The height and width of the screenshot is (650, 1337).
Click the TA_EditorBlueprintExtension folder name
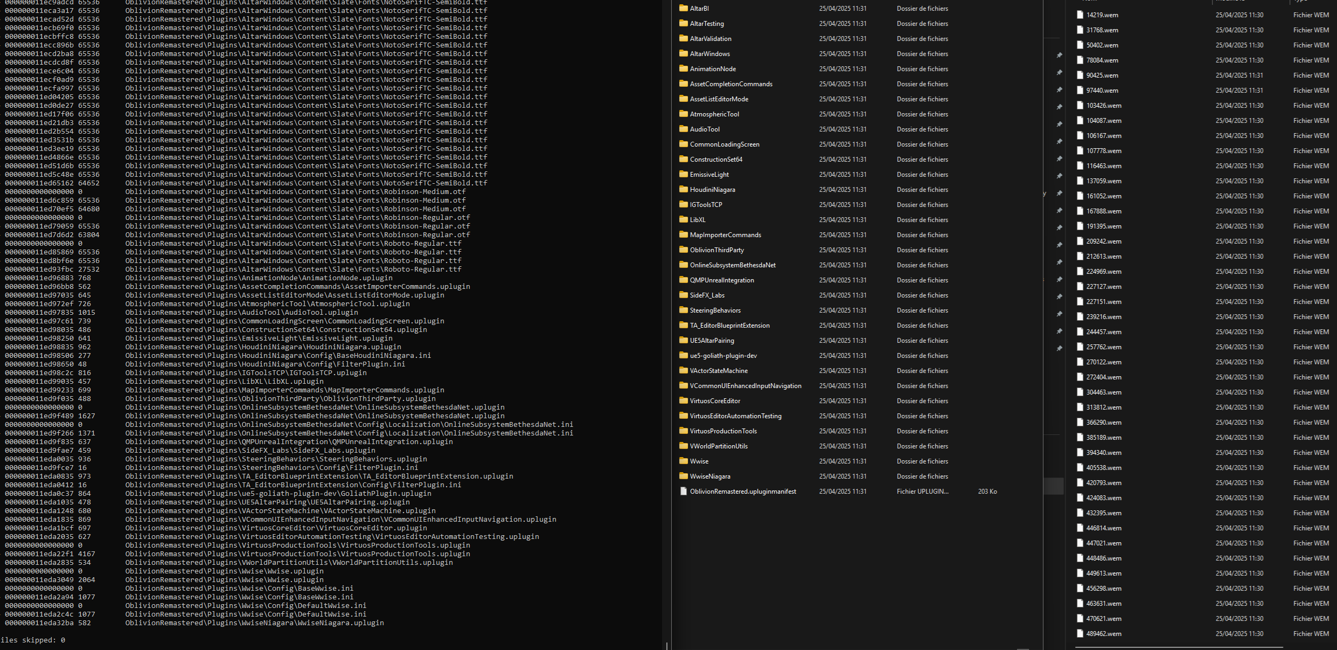[x=730, y=326]
